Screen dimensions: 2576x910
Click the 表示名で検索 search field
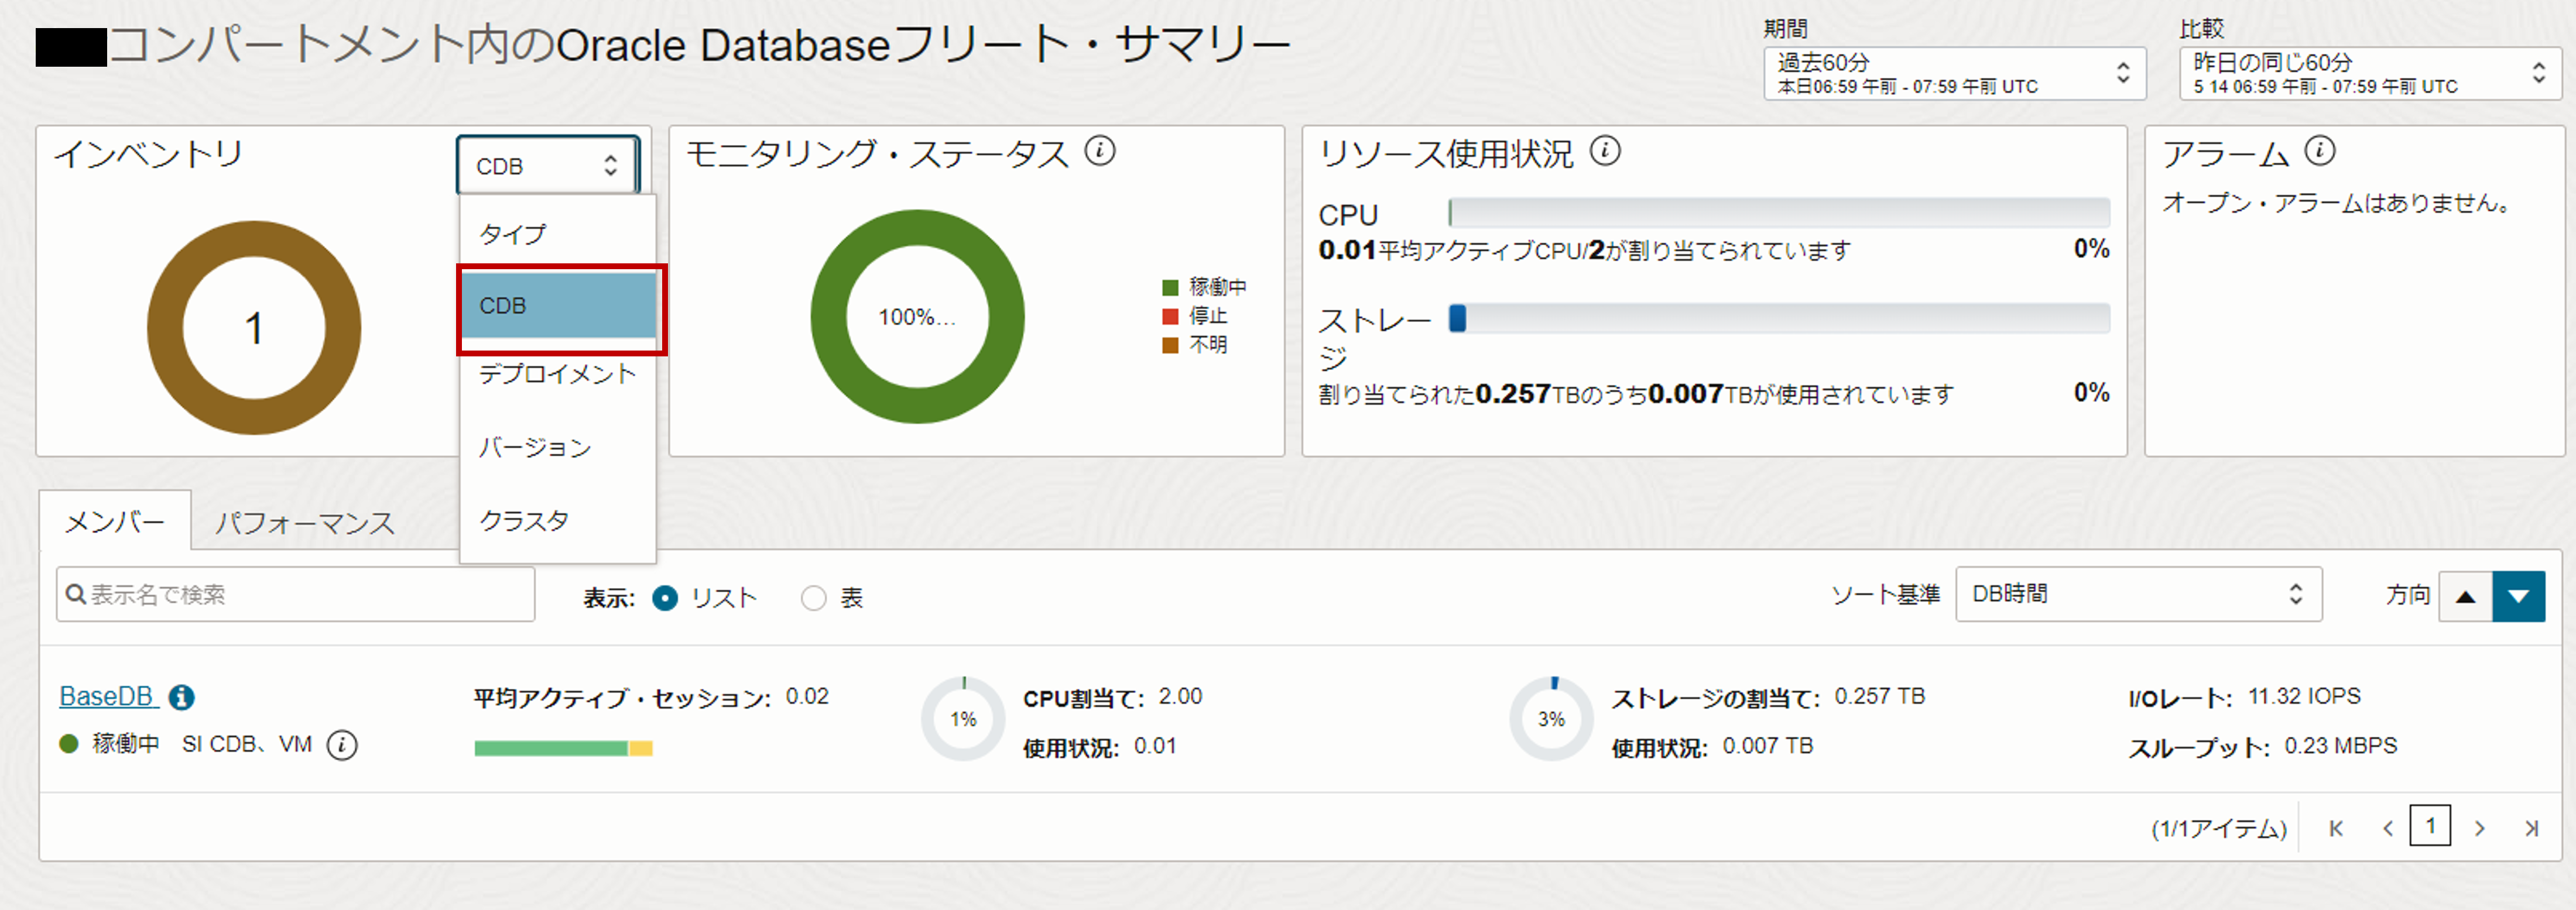coord(295,594)
